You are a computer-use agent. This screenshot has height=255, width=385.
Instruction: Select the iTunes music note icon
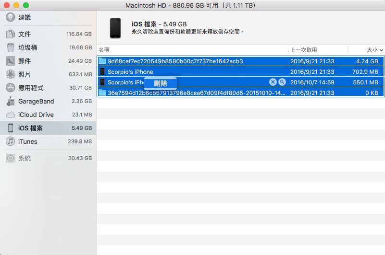coord(10,141)
